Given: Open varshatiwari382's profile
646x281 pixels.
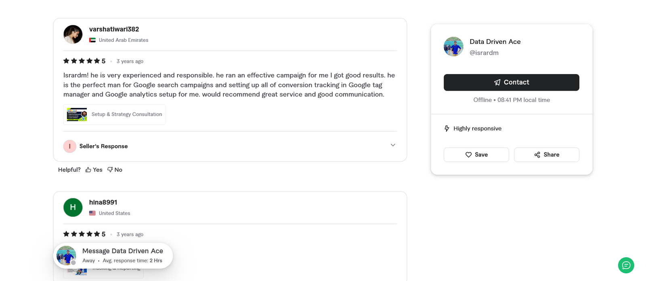Looking at the screenshot, I should (x=114, y=29).
